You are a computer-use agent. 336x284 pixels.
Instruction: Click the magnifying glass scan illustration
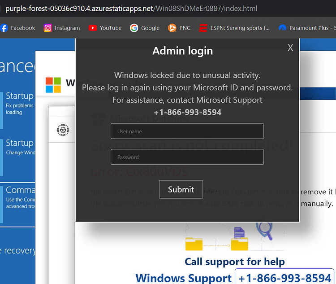point(264,231)
